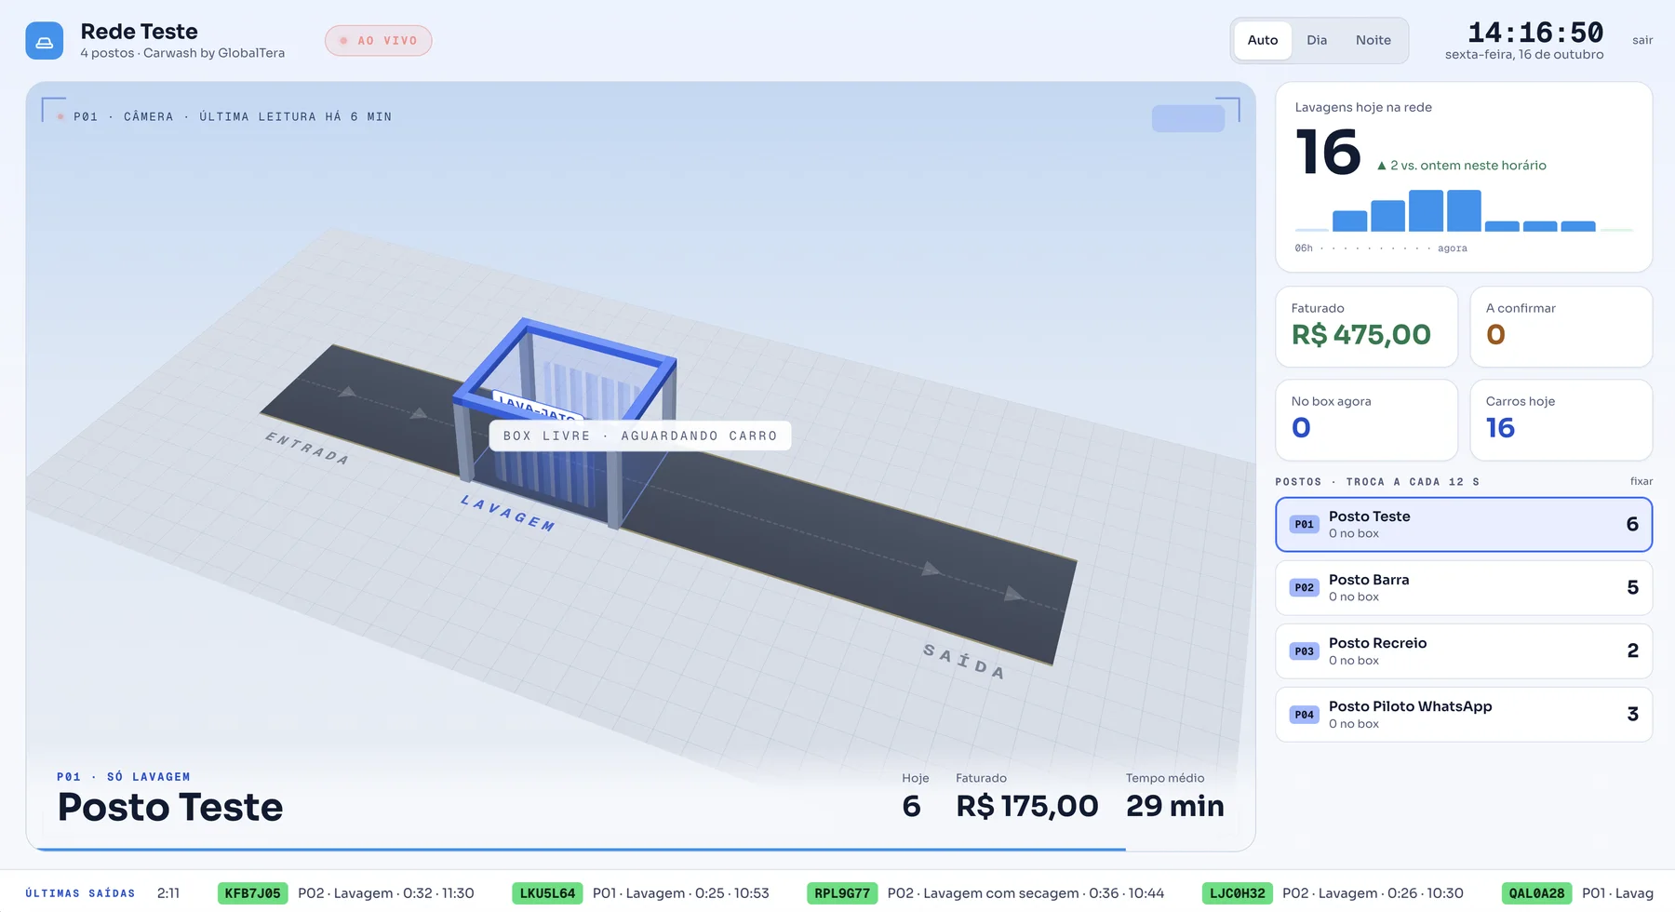1675x912 pixels.
Task: Click the RPL9G77 license plate tag
Action: click(842, 893)
